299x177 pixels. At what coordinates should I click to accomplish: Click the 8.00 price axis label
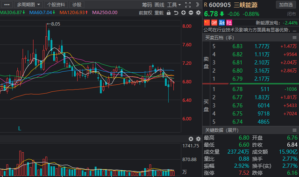[187, 26]
